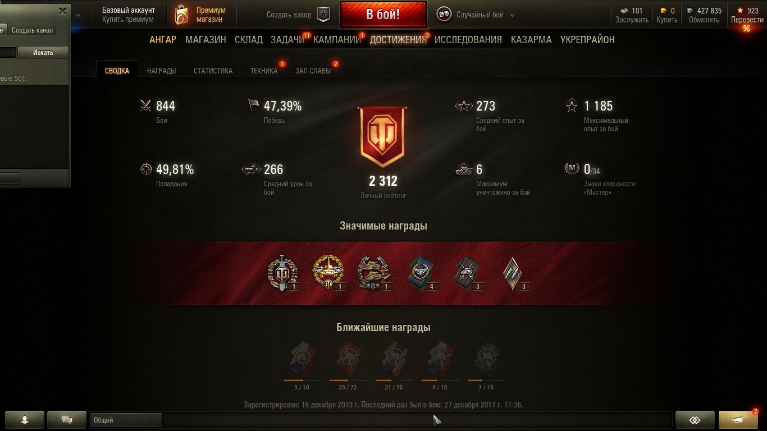Expand the Случайный бой battle mode dropdown
Screen dimensions: 767x431
click(x=512, y=15)
